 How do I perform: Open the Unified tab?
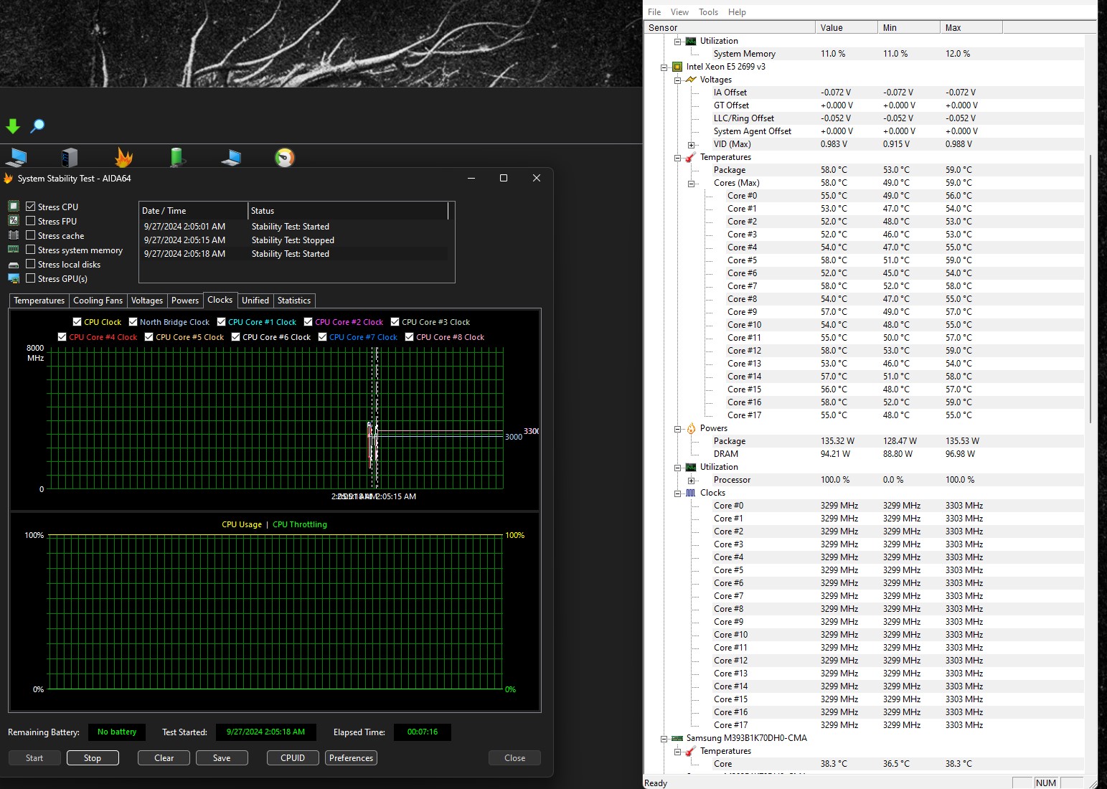[x=255, y=301]
